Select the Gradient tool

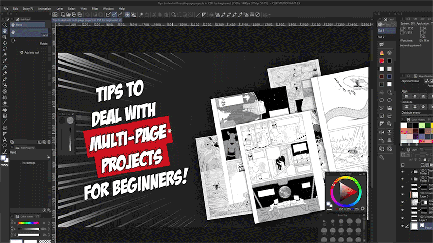click(5, 116)
